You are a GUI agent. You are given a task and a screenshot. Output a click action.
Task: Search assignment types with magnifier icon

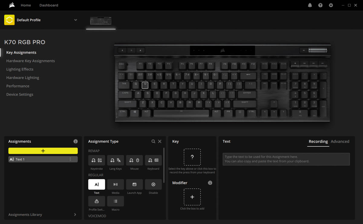pyautogui.click(x=153, y=141)
